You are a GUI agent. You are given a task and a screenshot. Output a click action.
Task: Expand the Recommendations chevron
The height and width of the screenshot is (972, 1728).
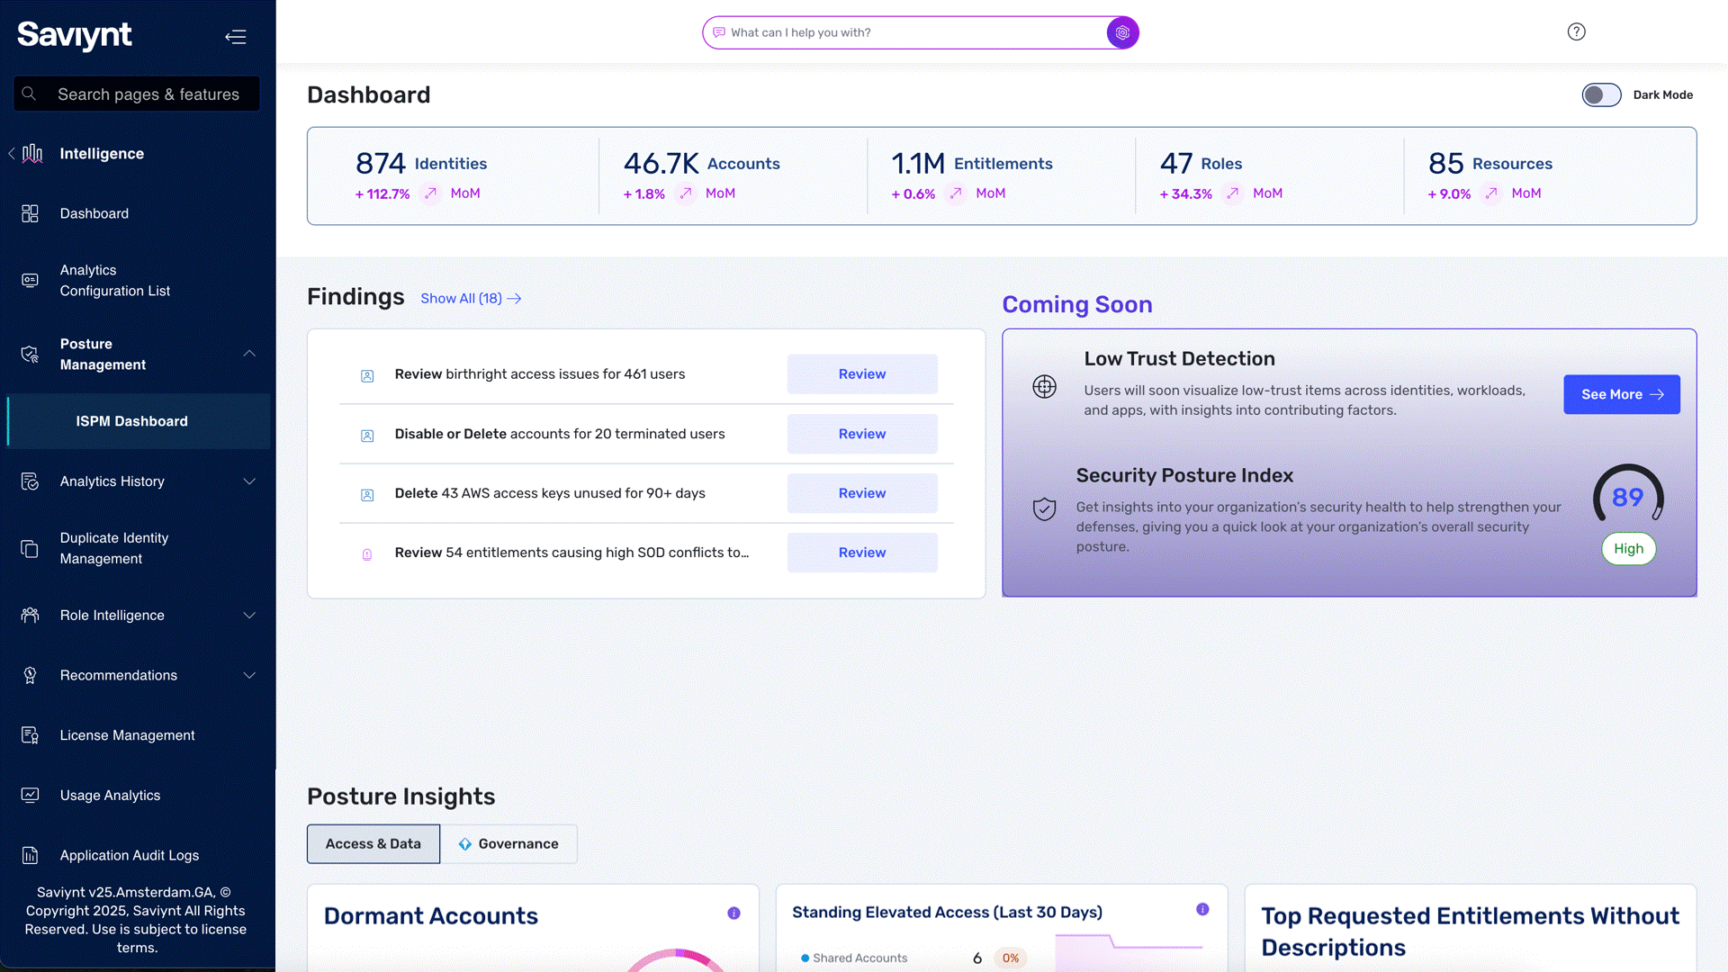tap(249, 675)
